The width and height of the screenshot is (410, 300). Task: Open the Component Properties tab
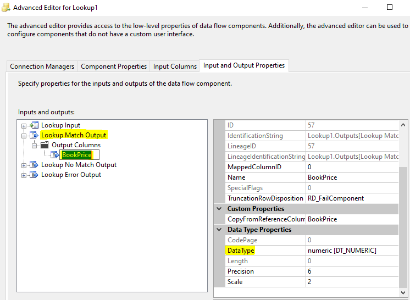114,66
